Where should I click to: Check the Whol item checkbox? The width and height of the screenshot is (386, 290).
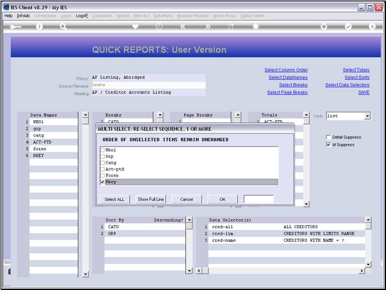coord(102,150)
